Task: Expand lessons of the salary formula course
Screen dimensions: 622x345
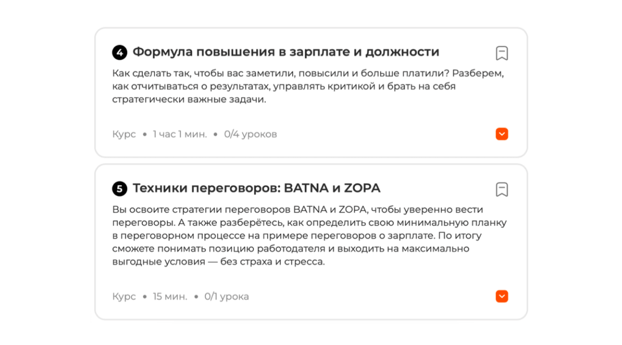Action: click(502, 134)
